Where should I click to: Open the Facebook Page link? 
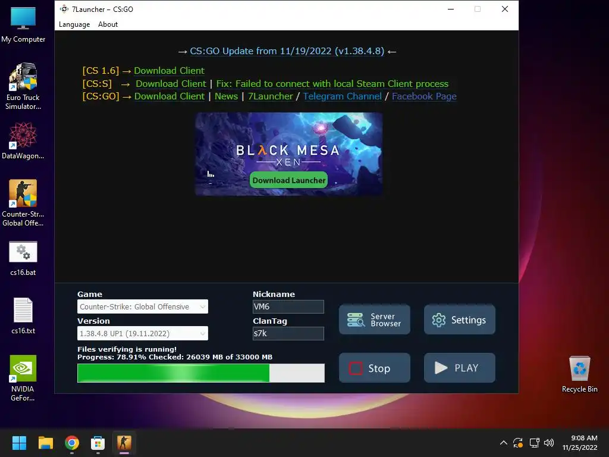click(424, 96)
